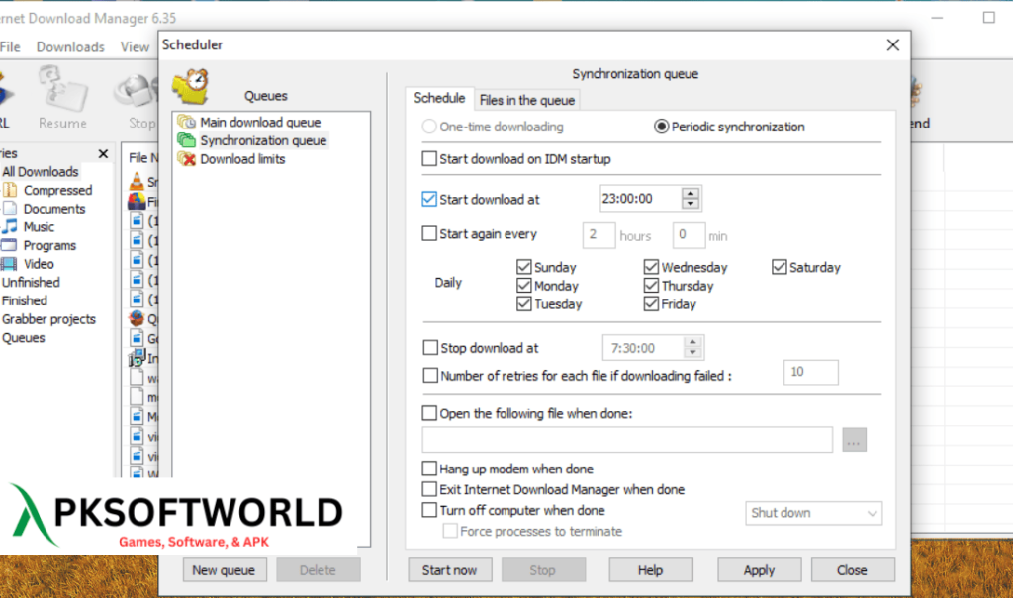Image resolution: width=1013 pixels, height=598 pixels.
Task: Click the retries number field
Action: click(811, 373)
